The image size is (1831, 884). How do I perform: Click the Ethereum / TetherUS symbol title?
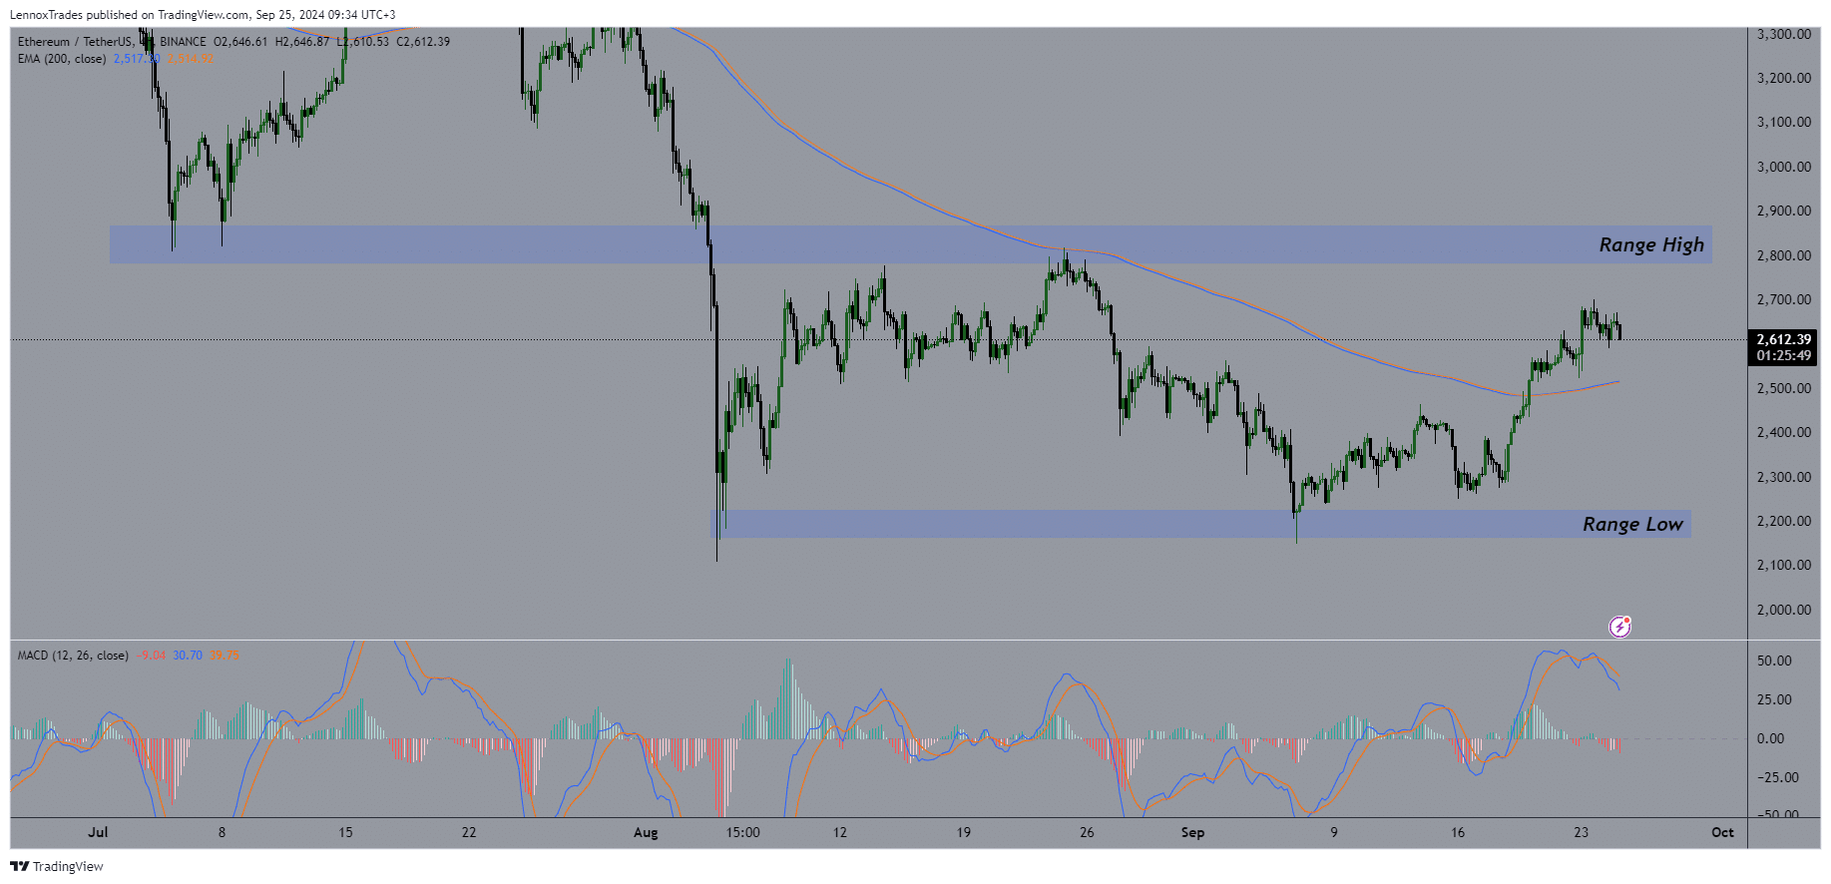pyautogui.click(x=75, y=42)
